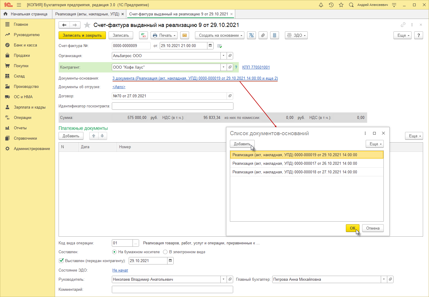Screen dimensions: 429x297
Task: Copy link to document icon
Action: (x=403, y=25)
